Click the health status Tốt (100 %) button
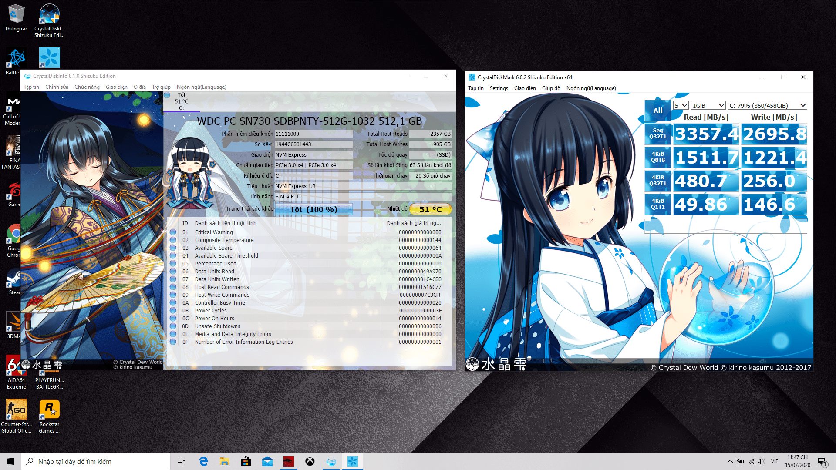This screenshot has height=470, width=836. tap(313, 209)
